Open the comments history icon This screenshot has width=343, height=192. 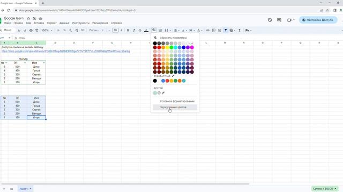pos(279,20)
